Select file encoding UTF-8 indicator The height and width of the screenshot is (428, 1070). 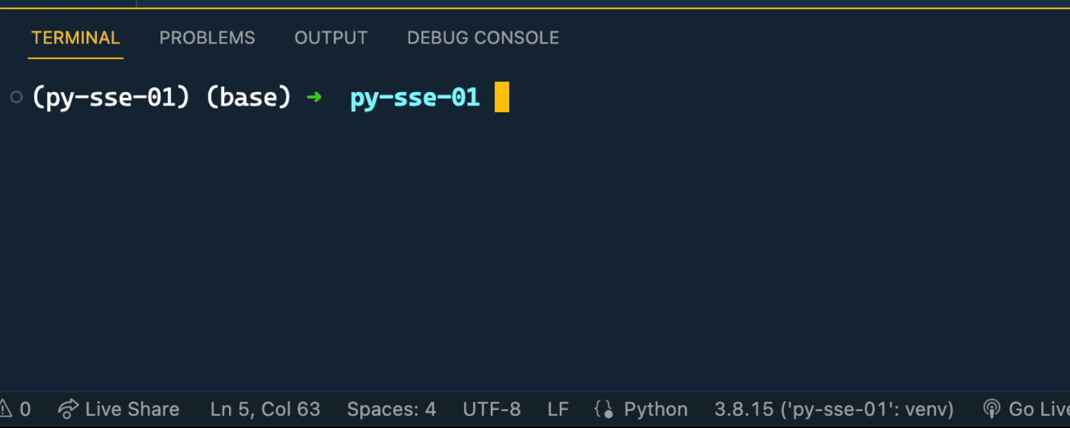pyautogui.click(x=491, y=409)
